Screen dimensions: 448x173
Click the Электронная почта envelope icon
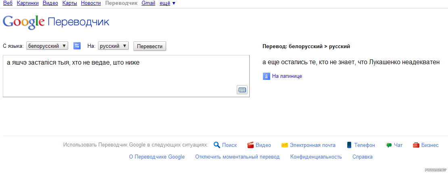point(284,145)
